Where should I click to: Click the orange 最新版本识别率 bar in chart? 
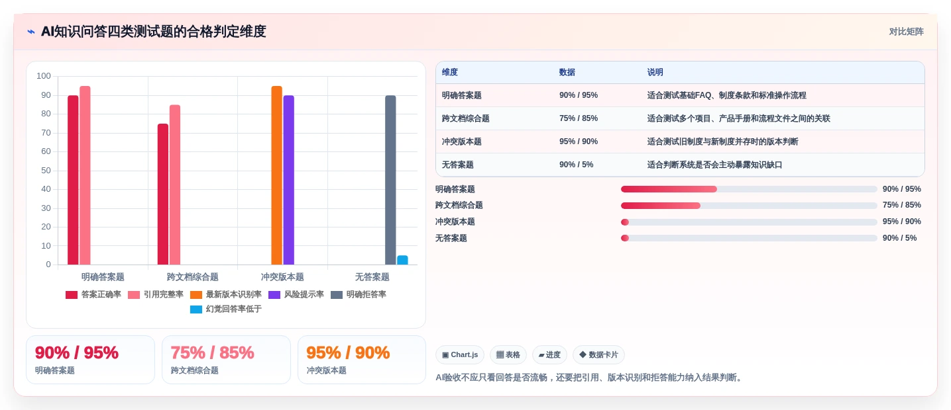pos(277,175)
